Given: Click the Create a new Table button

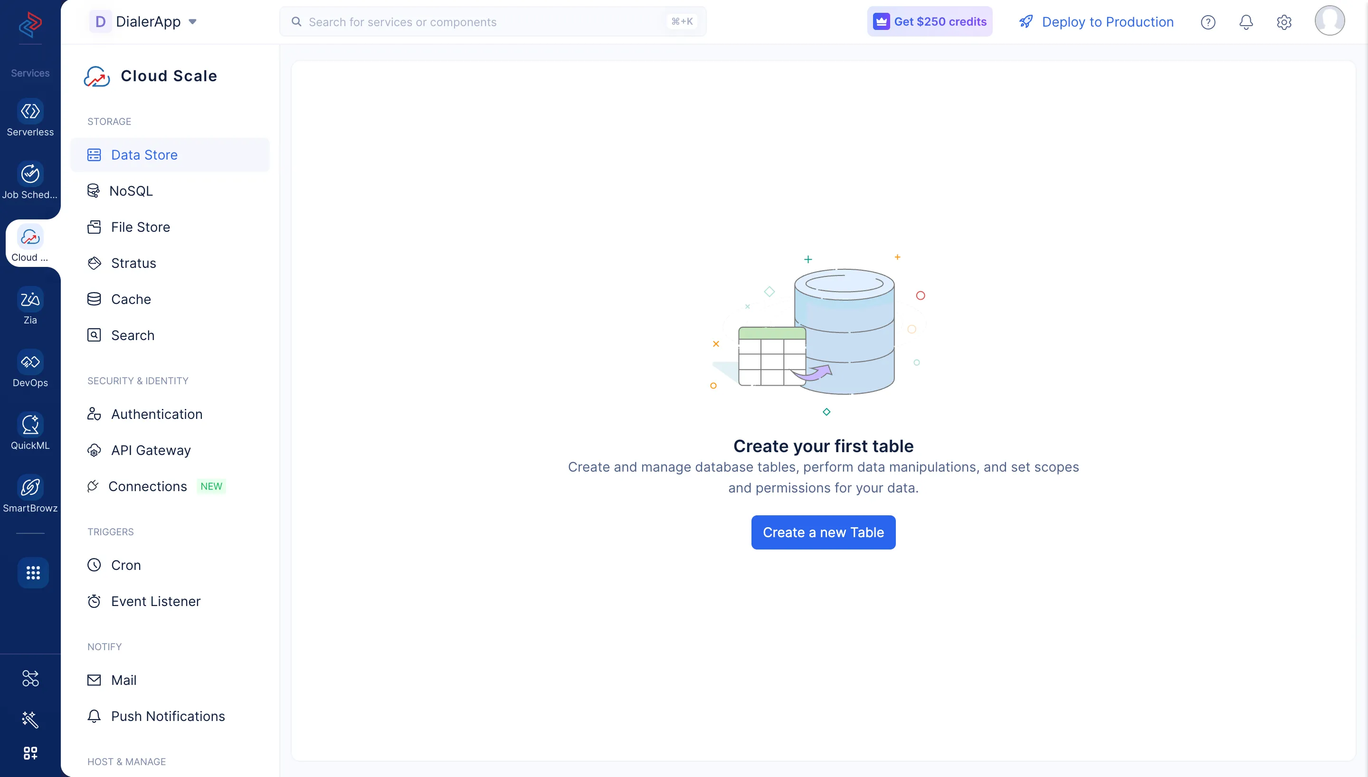Looking at the screenshot, I should [823, 532].
